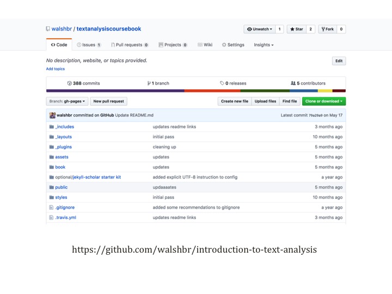Click the walshbr committer name
Viewport: 392px width, 294px height.
(x=64, y=115)
